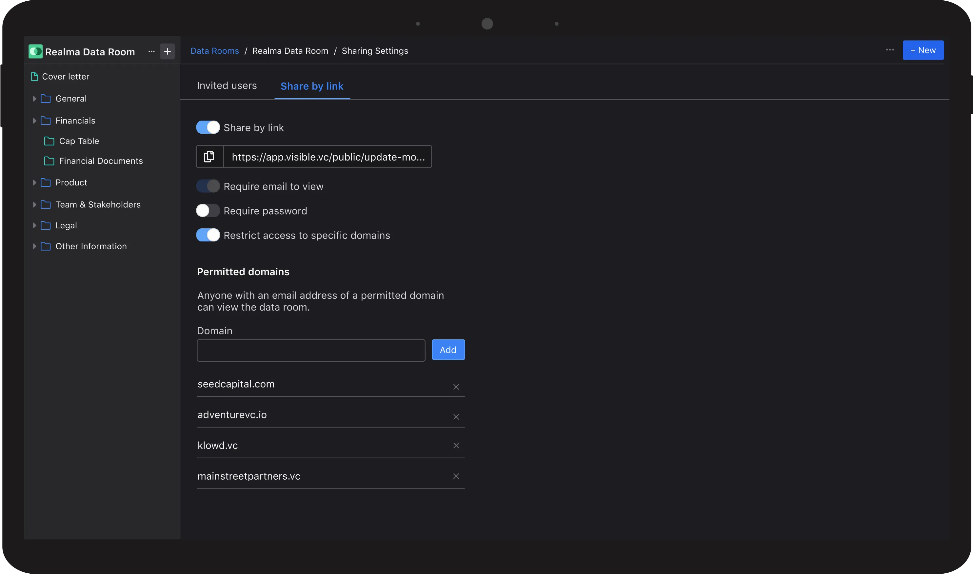Remove adventurevc.io domain entry
The height and width of the screenshot is (574, 973).
(456, 416)
